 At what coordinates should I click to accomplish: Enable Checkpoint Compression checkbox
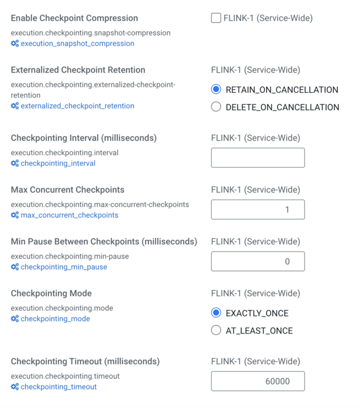(x=216, y=18)
